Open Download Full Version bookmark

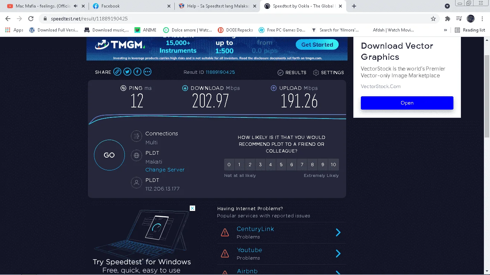tap(54, 30)
